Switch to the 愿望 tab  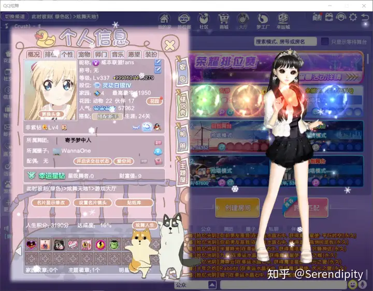tap(134, 54)
